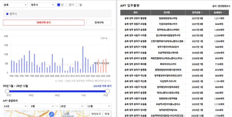The height and width of the screenshot is (117, 232).
Task: Click the 대체지역 추가 button
Action: click(44, 23)
